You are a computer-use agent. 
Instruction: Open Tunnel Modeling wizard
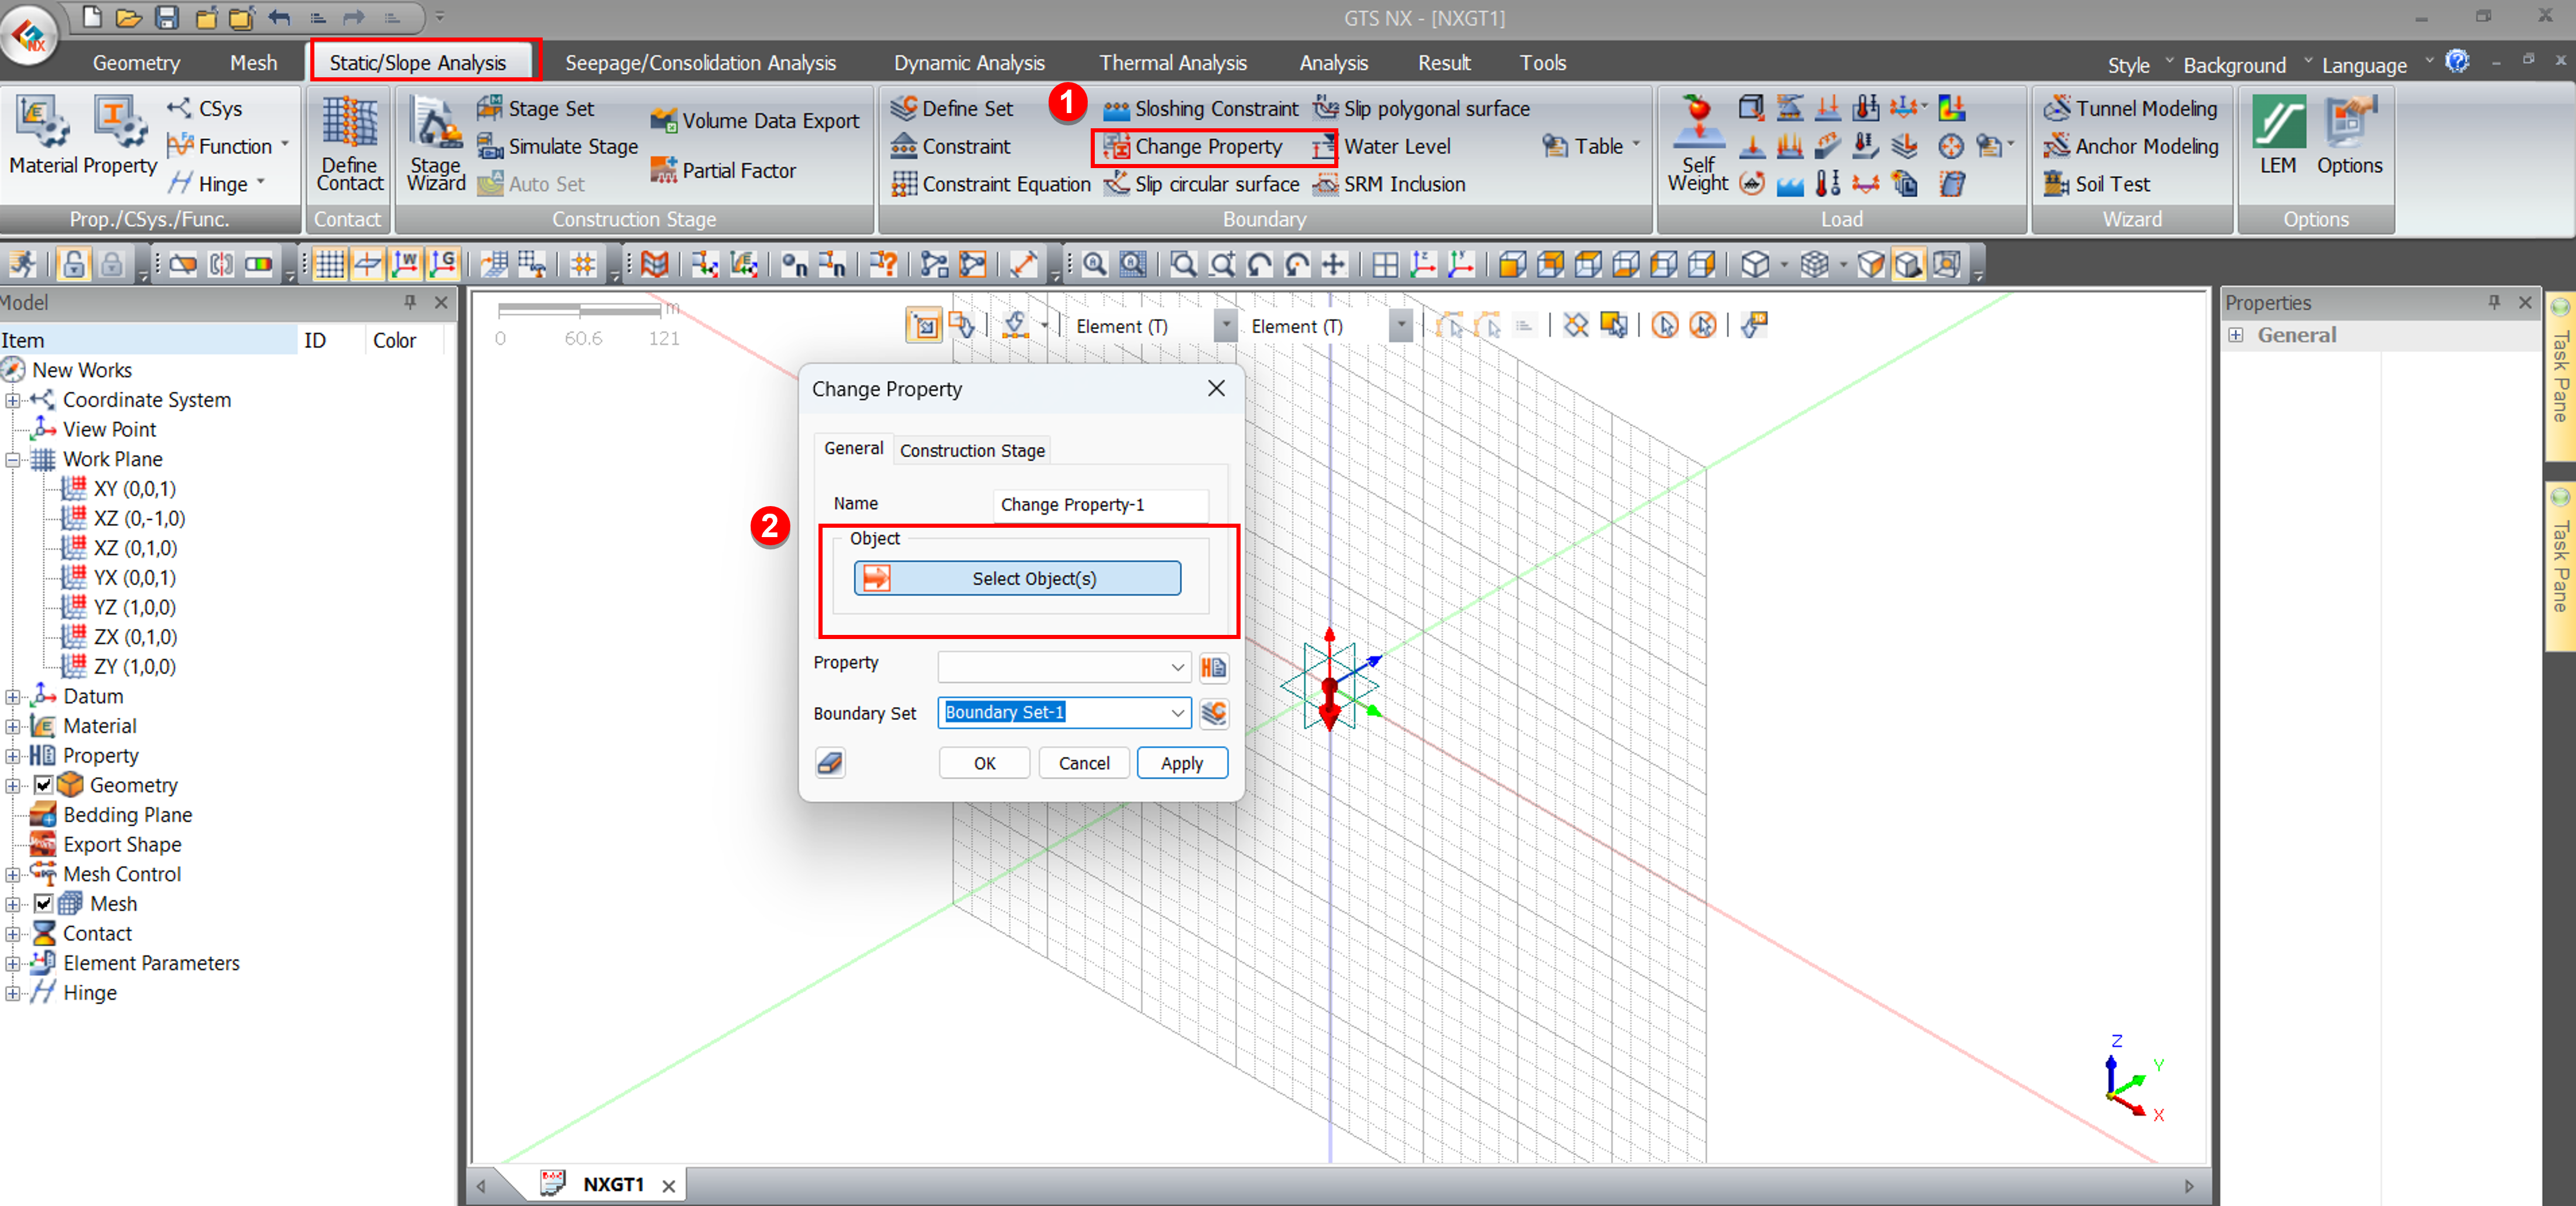point(2130,108)
